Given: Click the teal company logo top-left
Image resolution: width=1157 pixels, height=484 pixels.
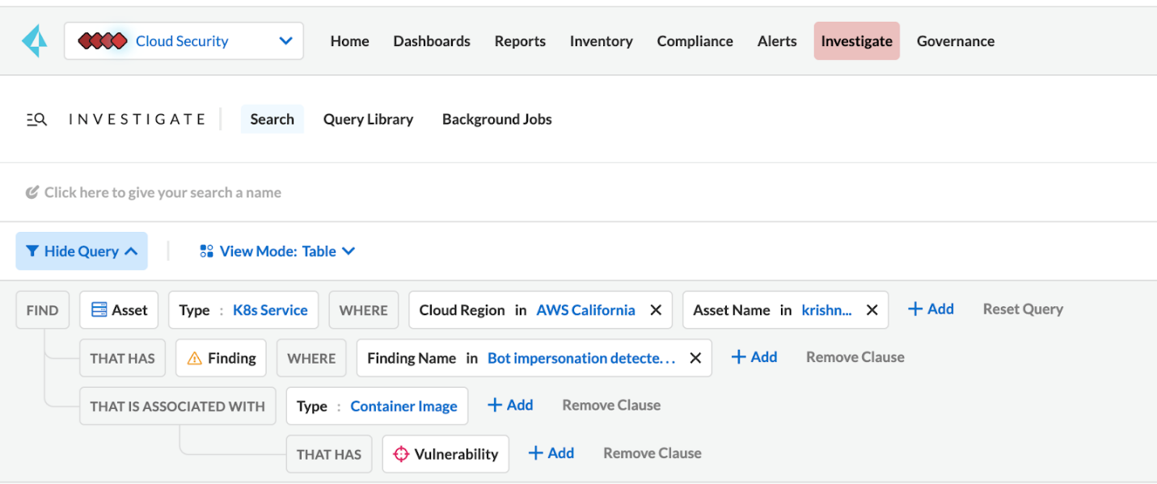Looking at the screenshot, I should 33,40.
